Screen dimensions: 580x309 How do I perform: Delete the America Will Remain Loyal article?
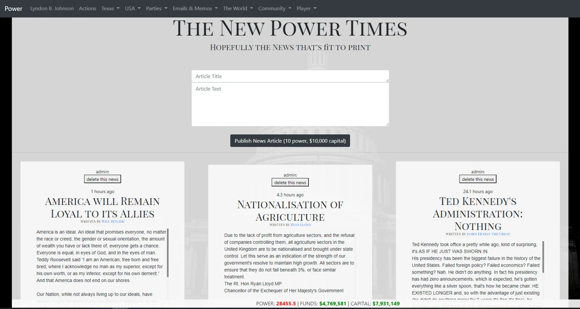coord(102,179)
